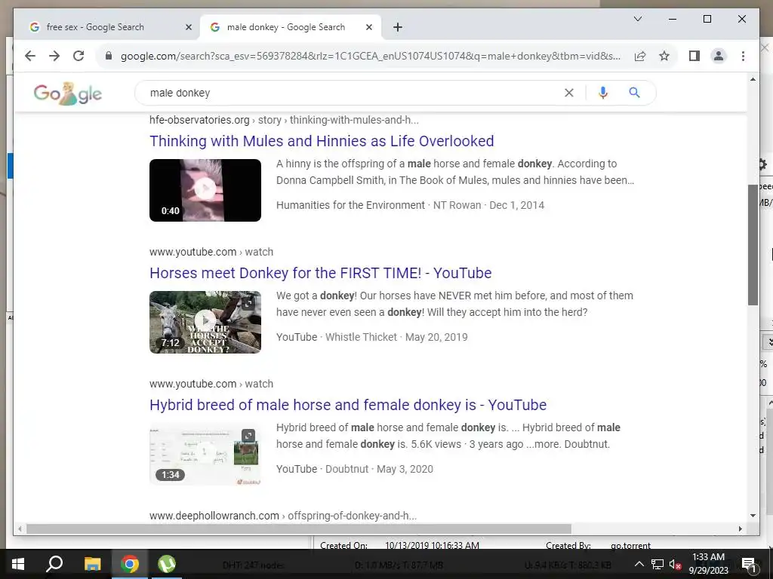The height and width of the screenshot is (579, 773).
Task: Click the hfe-observatories.org breadcrumb
Action: (x=284, y=120)
